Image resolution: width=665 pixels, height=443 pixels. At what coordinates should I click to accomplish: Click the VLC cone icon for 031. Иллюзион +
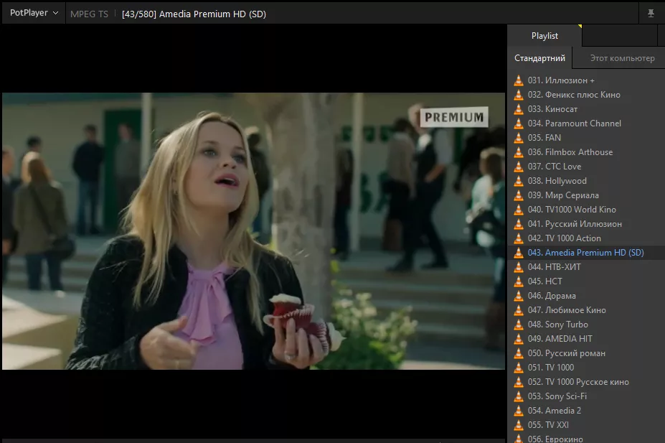518,80
